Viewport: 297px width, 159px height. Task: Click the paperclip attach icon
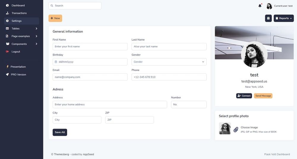point(236,130)
